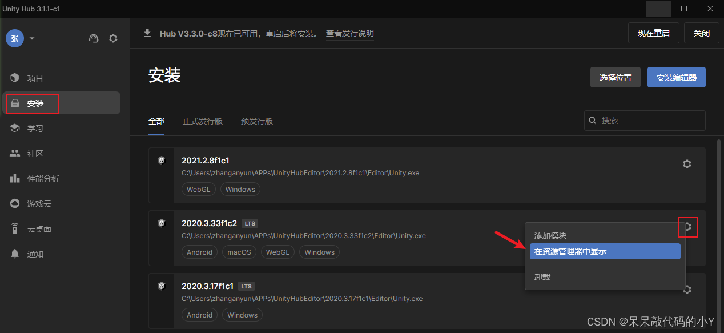
Task: Open 云桌面 section
Action: pyautogui.click(x=62, y=228)
